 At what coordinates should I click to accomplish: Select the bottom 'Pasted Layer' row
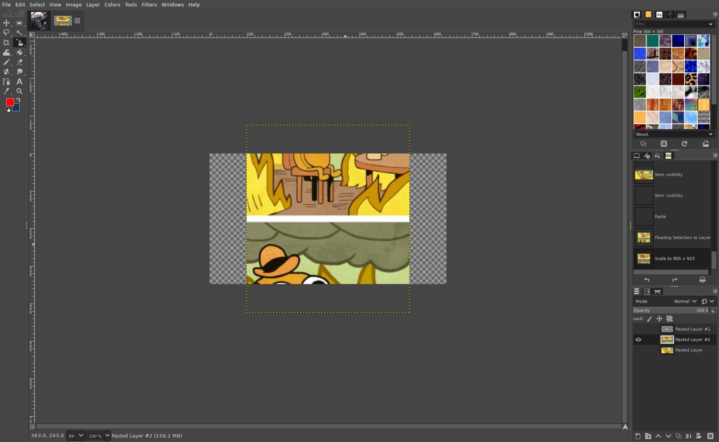pos(675,350)
